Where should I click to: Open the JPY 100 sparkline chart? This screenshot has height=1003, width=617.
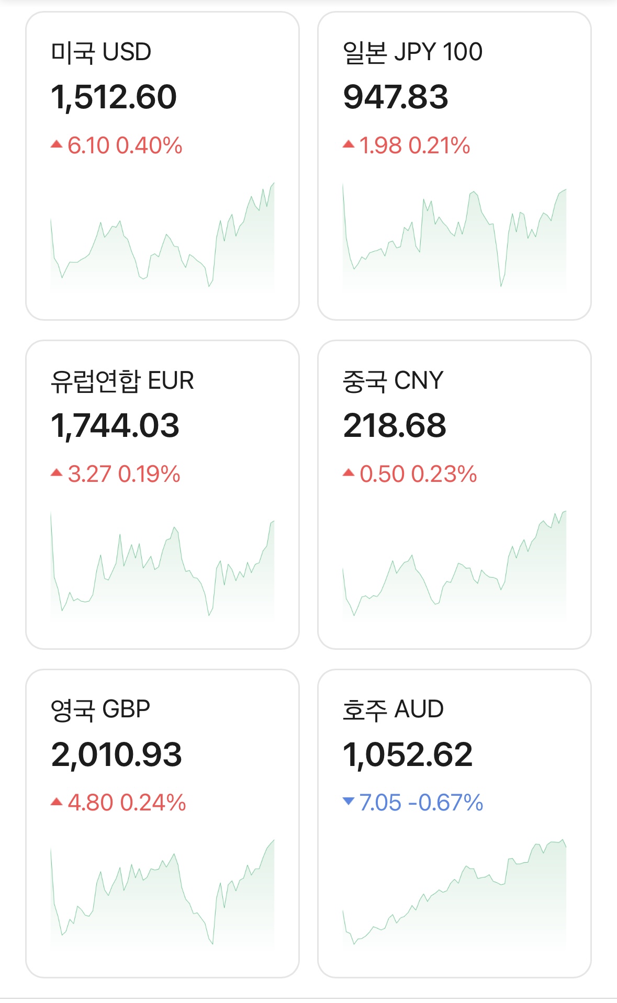(x=454, y=238)
